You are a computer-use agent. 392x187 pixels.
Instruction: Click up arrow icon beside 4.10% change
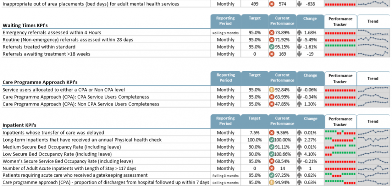coord(300,154)
